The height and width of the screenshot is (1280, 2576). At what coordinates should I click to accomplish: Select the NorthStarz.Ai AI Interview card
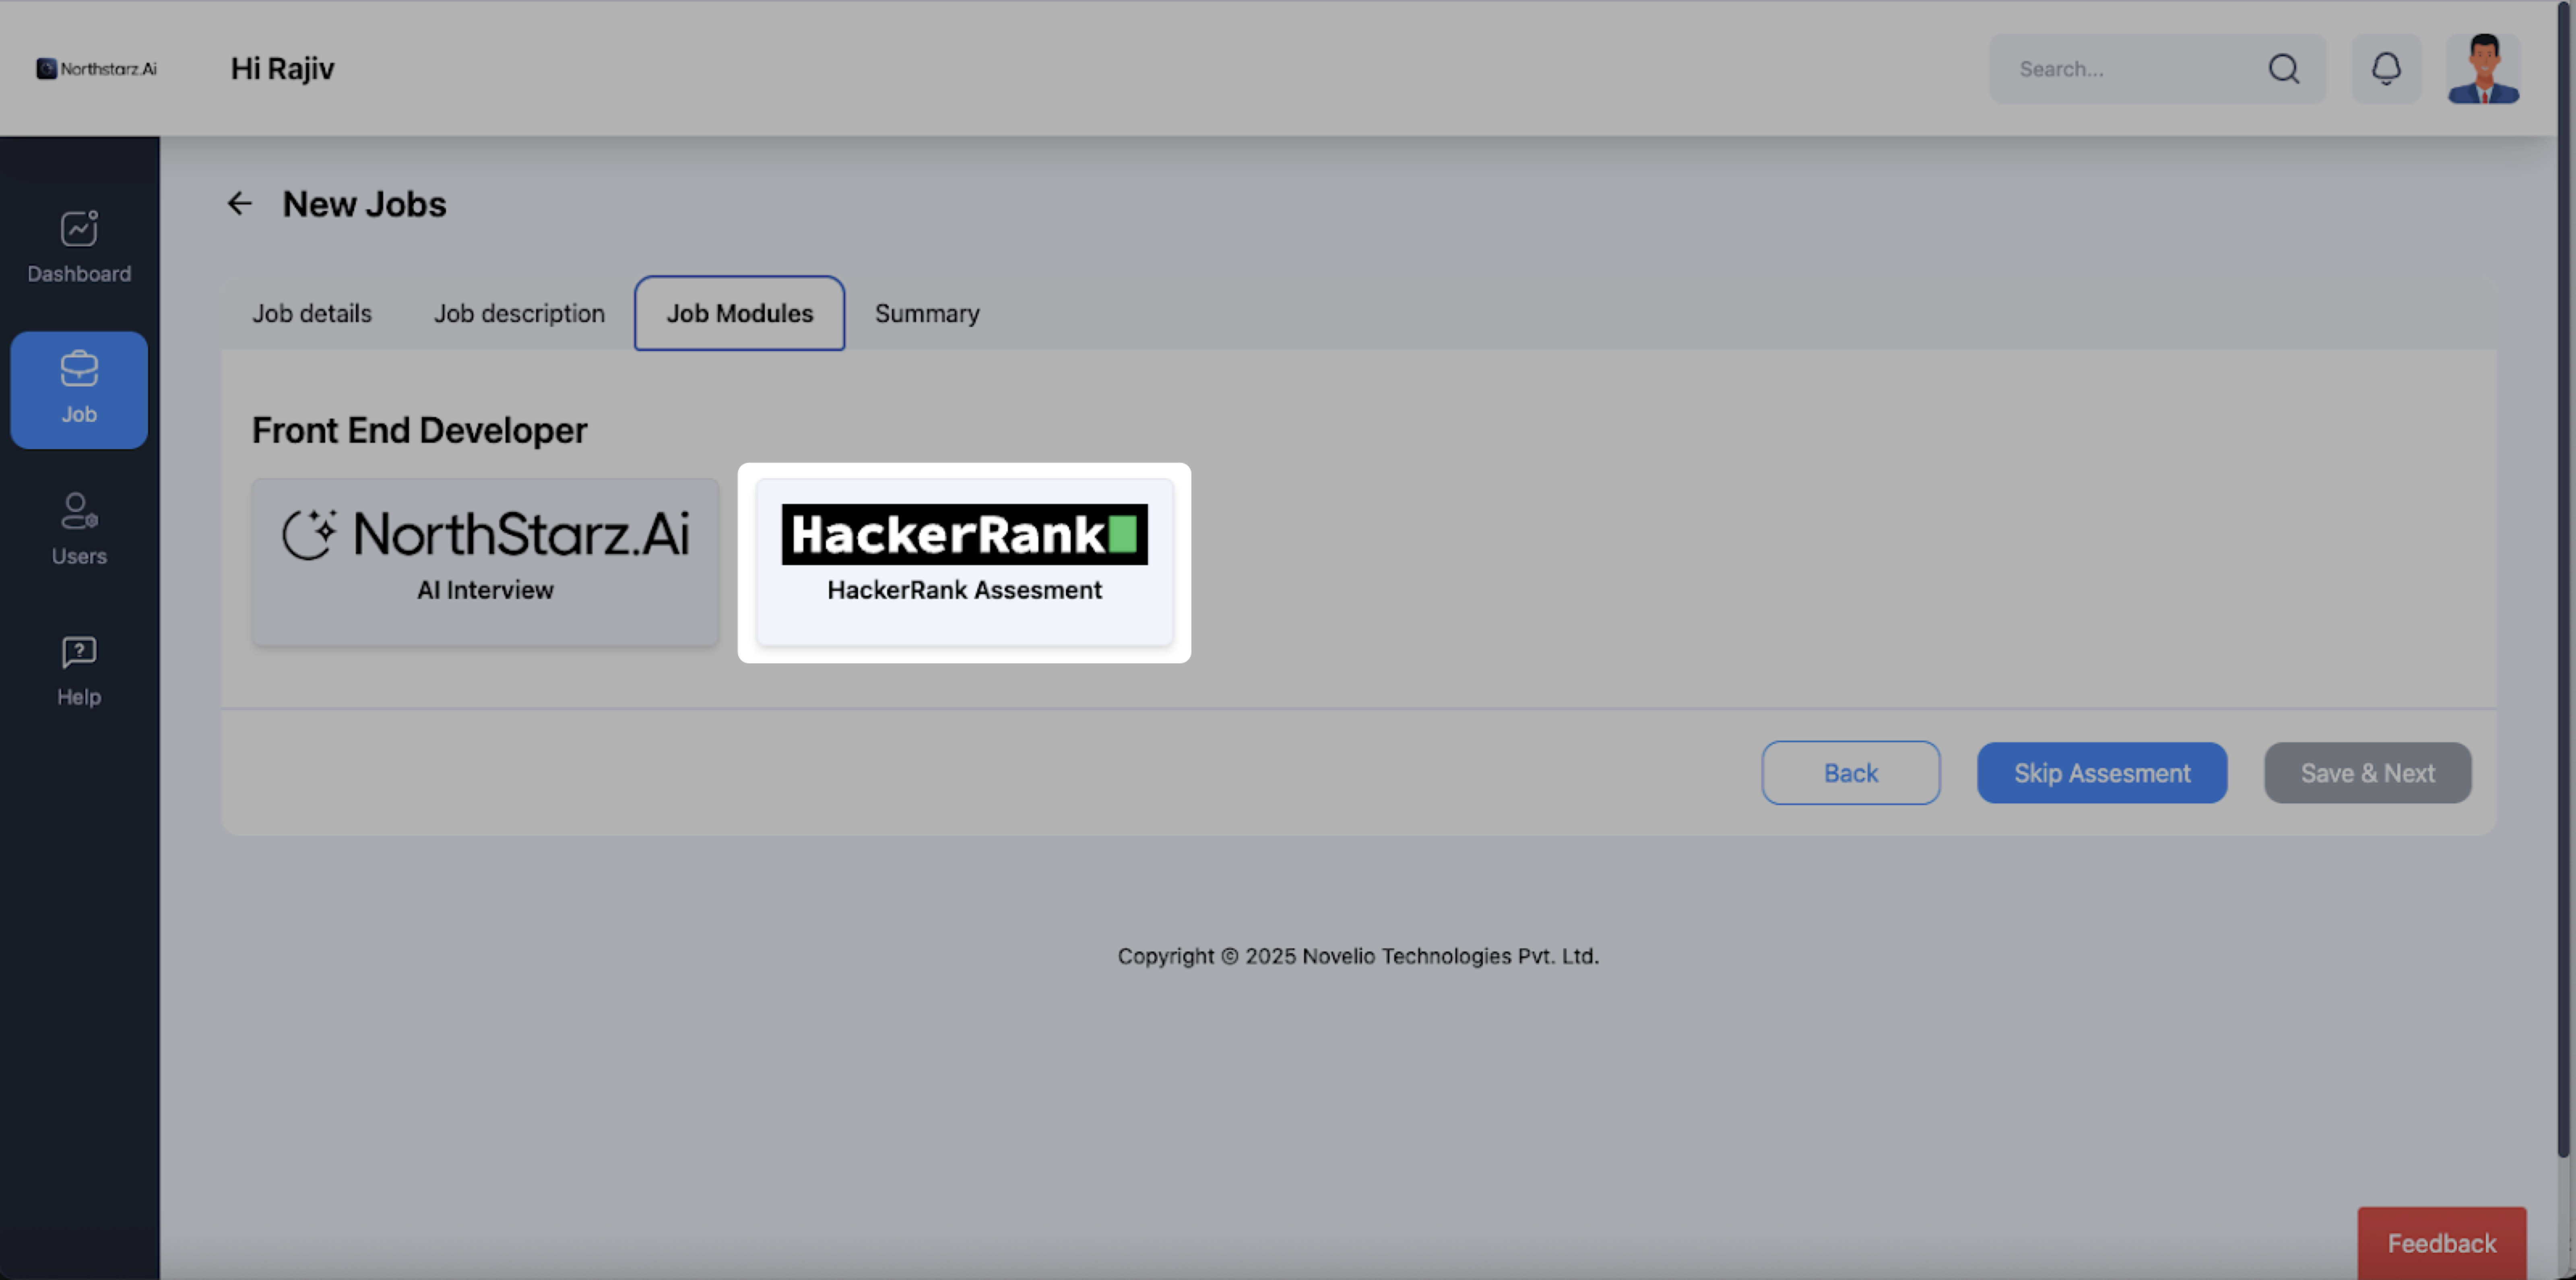click(485, 561)
